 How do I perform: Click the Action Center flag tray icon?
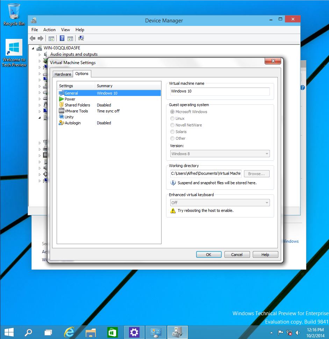pyautogui.click(x=280, y=332)
